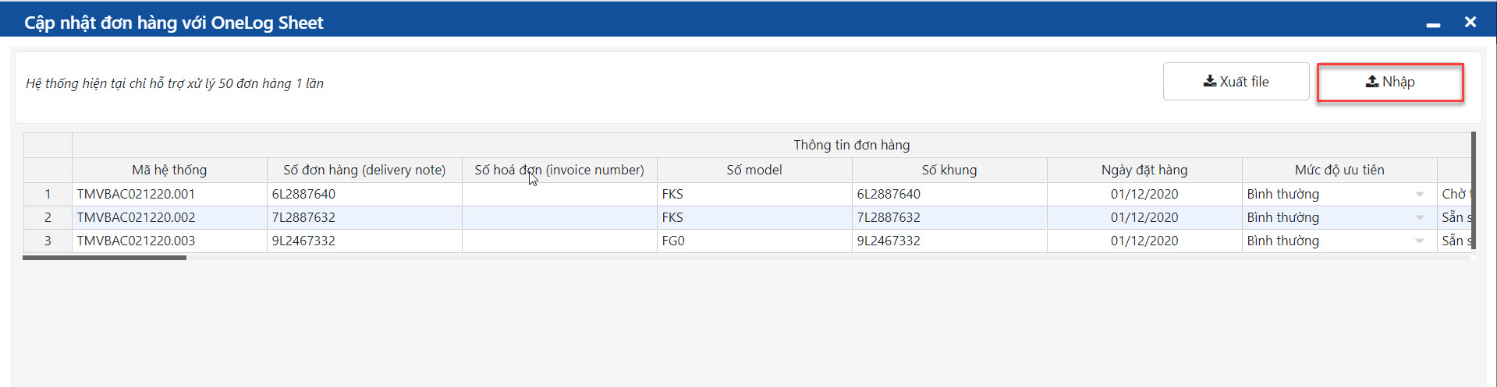Image resolution: width=1497 pixels, height=387 pixels.
Task: Click Số khung cell 6L2887640
Action: point(949,194)
